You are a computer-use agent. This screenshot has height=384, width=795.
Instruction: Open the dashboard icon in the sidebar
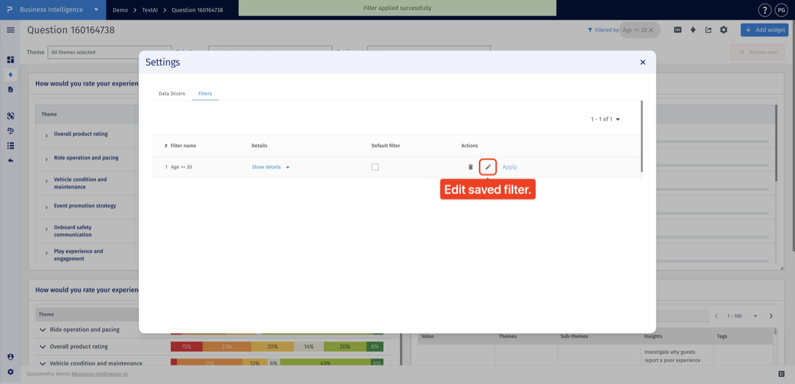11,60
